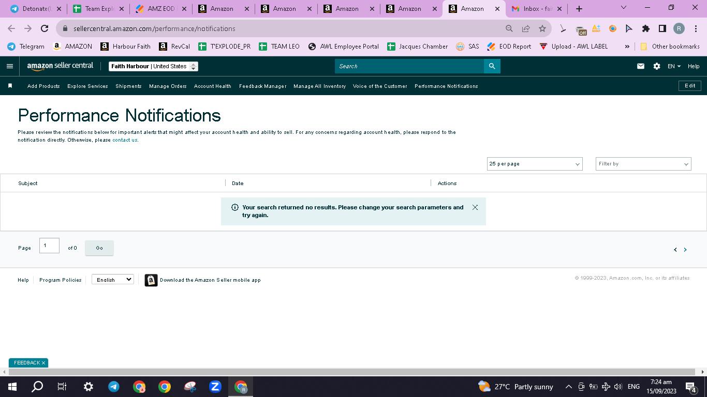Dismiss the no results alert with X

[x=475, y=207]
